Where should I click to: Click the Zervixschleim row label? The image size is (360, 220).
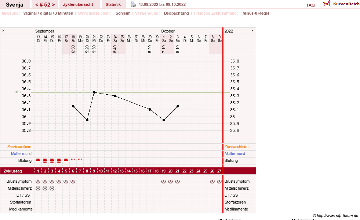point(19,147)
